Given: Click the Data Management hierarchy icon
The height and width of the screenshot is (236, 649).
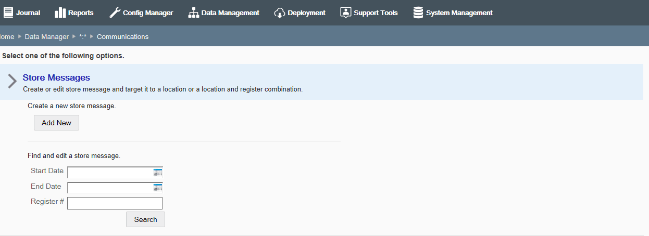Looking at the screenshot, I should tap(193, 13).
